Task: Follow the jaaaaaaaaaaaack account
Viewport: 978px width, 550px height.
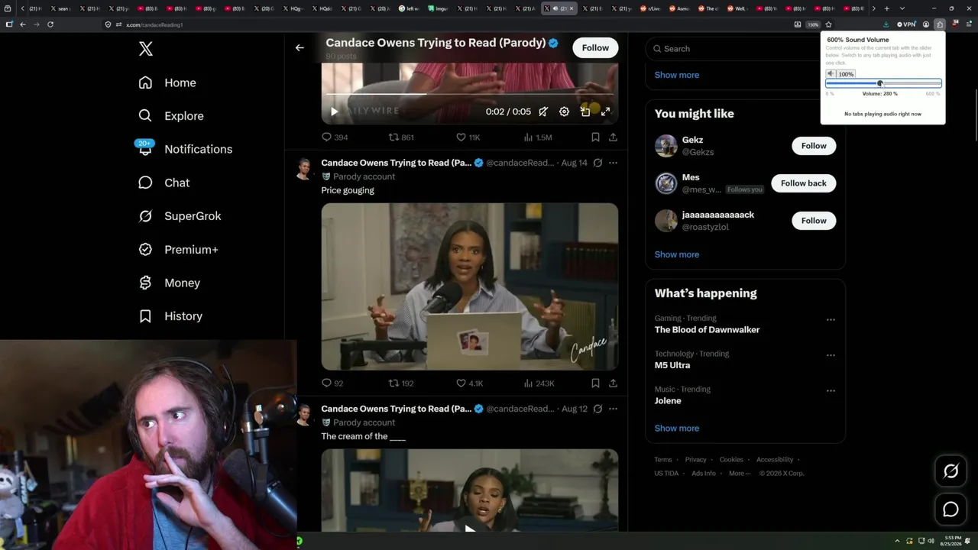Action: [x=814, y=221]
